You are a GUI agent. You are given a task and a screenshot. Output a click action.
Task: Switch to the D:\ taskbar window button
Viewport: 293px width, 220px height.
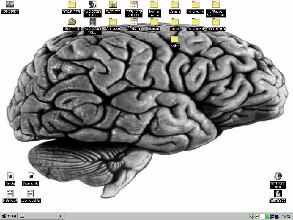[41, 216]
